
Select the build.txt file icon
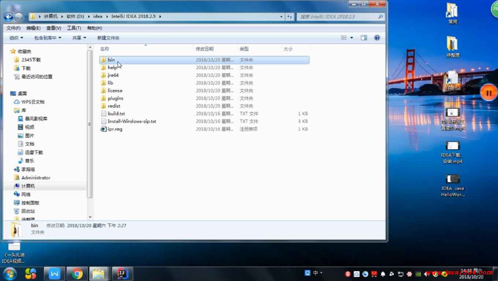pos(104,113)
